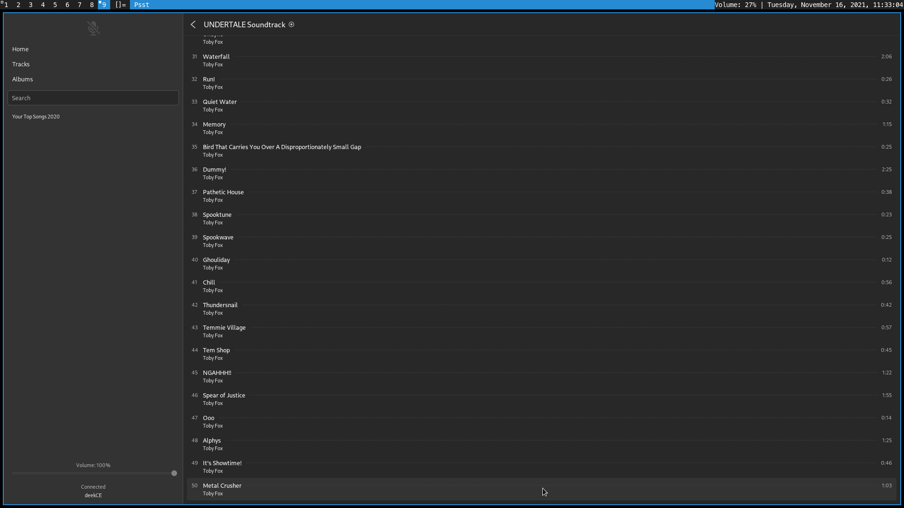Toggle the muted microphone icon
Viewport: 904px width, 508px height.
93,28
